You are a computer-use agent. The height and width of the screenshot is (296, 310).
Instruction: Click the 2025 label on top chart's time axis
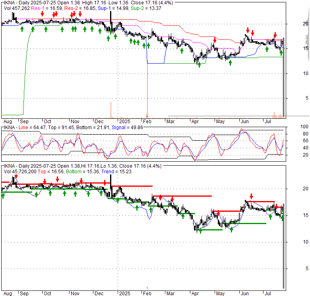[x=124, y=121]
